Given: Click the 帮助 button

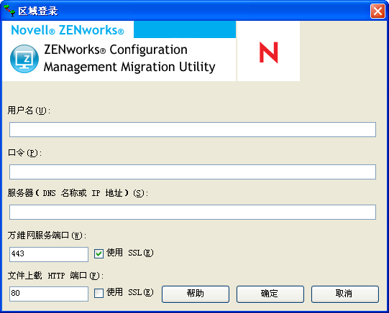Looking at the screenshot, I should [x=196, y=294].
